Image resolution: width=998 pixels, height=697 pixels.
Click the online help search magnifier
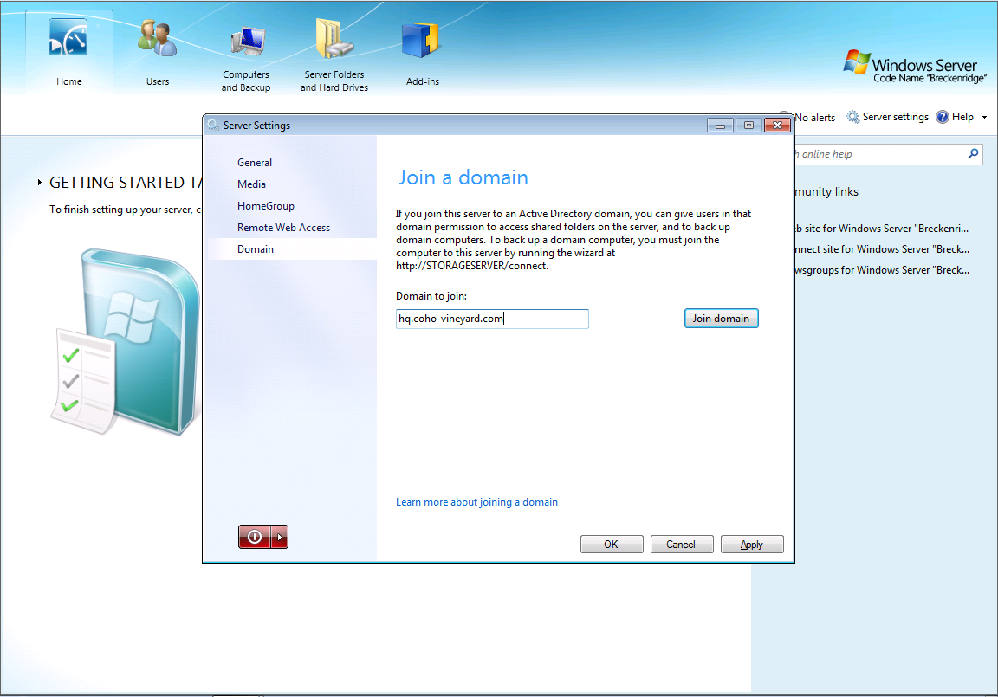[973, 154]
